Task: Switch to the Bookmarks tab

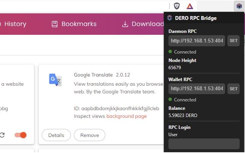Action: pyautogui.click(x=78, y=24)
